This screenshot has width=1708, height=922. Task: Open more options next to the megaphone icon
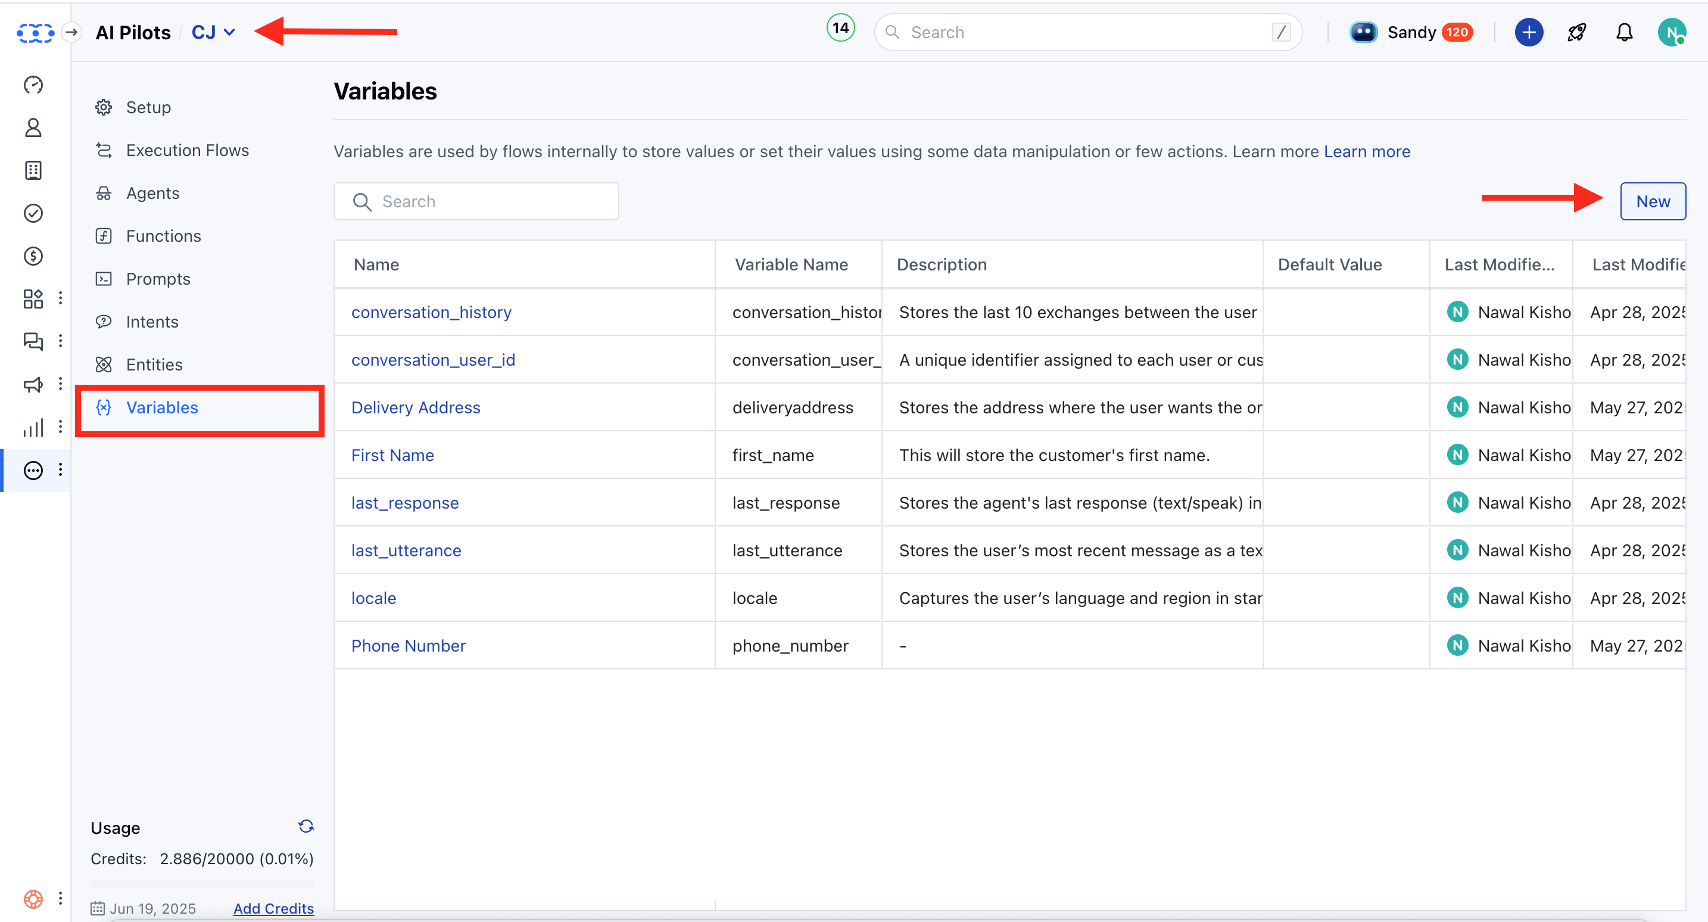60,384
